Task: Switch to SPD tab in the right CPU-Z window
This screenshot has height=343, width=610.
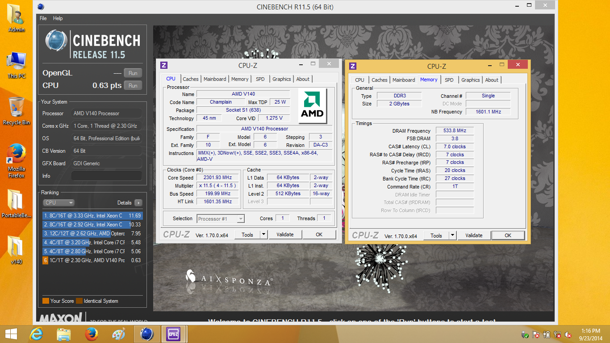Action: 449,80
